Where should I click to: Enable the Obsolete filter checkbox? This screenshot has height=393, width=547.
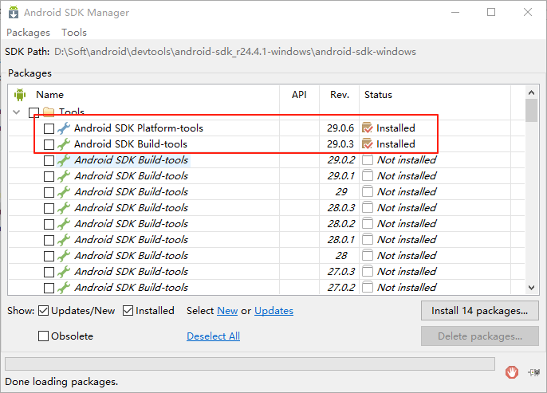[x=43, y=336]
